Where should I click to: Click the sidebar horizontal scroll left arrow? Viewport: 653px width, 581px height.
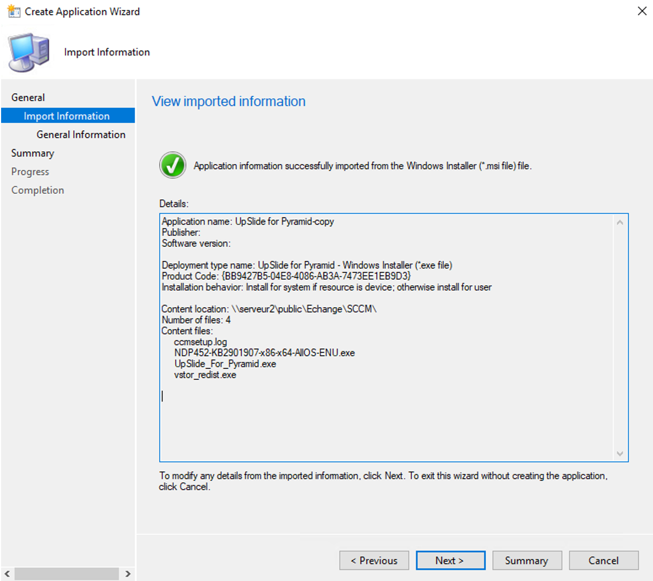coord(7,574)
